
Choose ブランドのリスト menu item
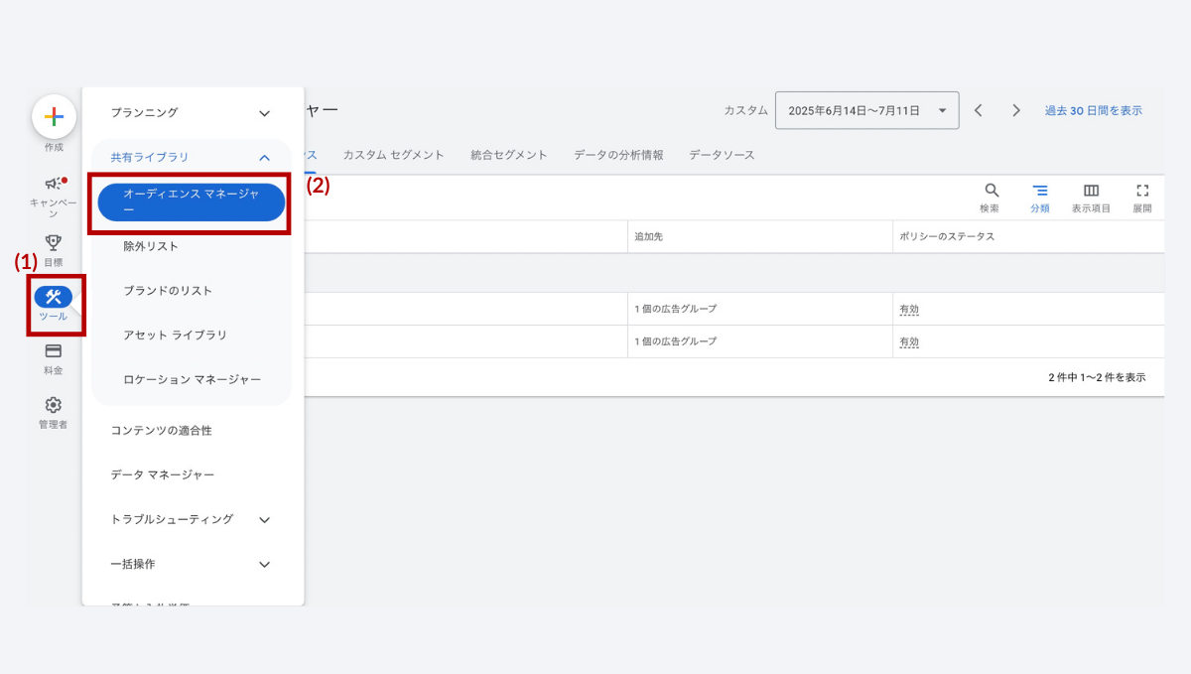168,291
